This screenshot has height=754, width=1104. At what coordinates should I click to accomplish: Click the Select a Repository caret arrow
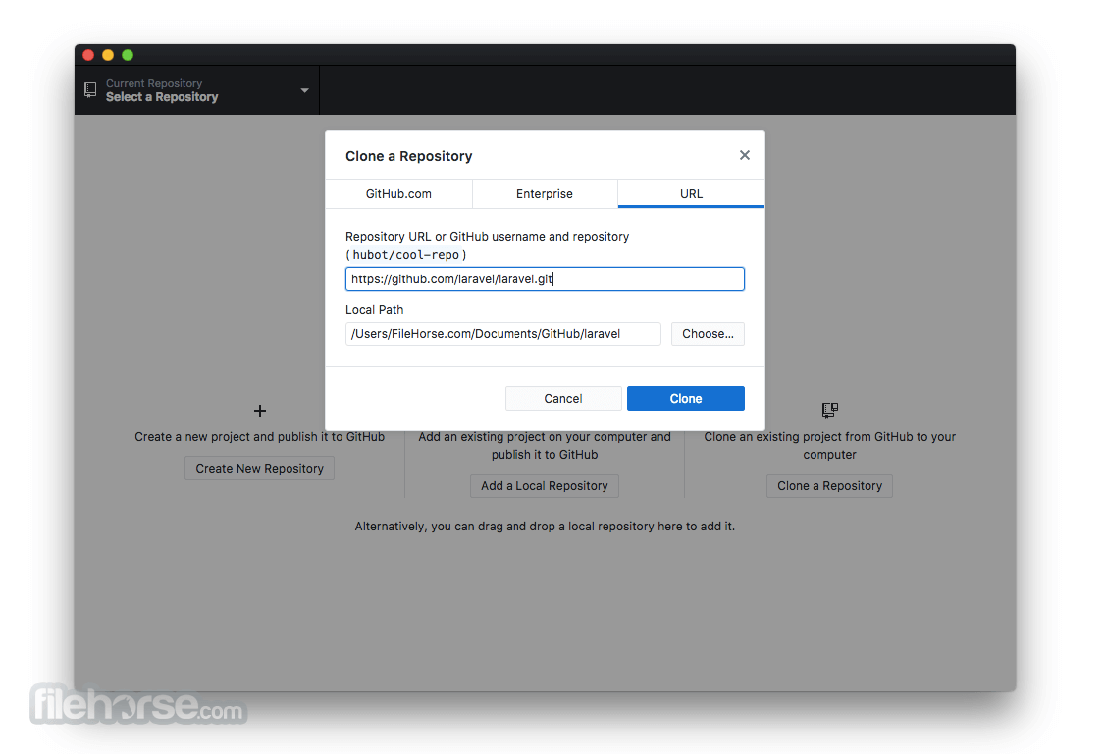click(305, 91)
